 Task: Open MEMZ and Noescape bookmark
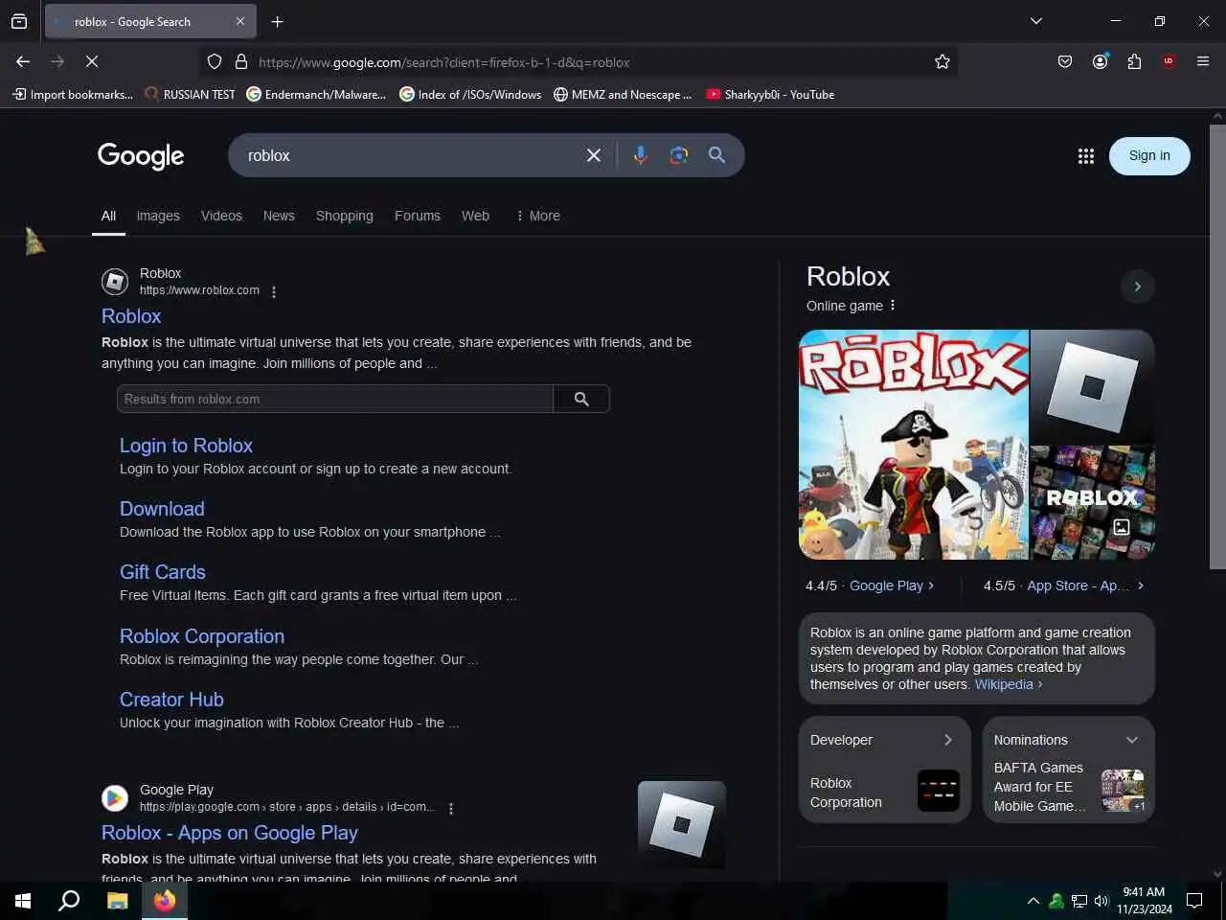623,94
